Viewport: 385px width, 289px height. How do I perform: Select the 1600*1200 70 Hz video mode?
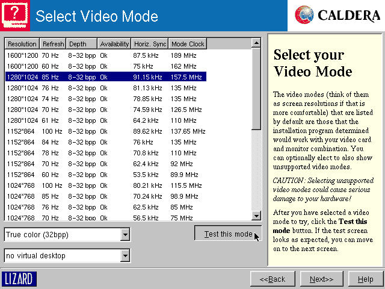pyautogui.click(x=105, y=55)
